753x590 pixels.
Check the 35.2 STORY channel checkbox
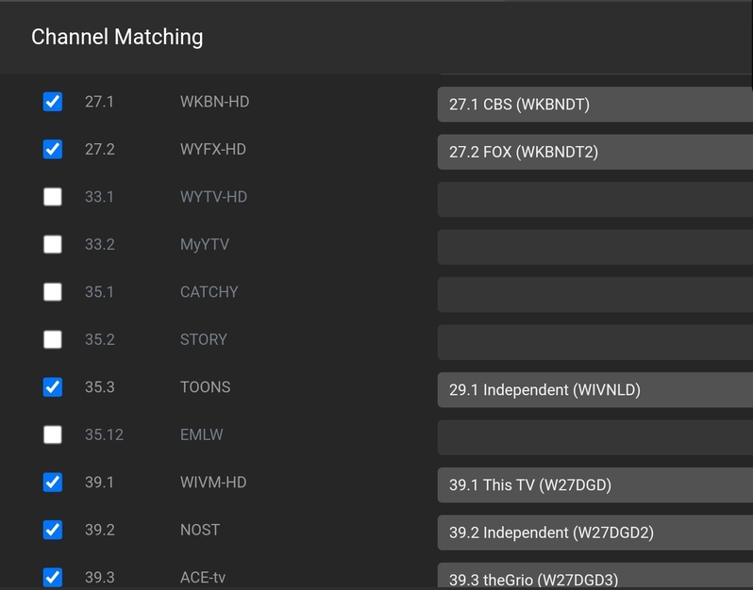tap(53, 339)
